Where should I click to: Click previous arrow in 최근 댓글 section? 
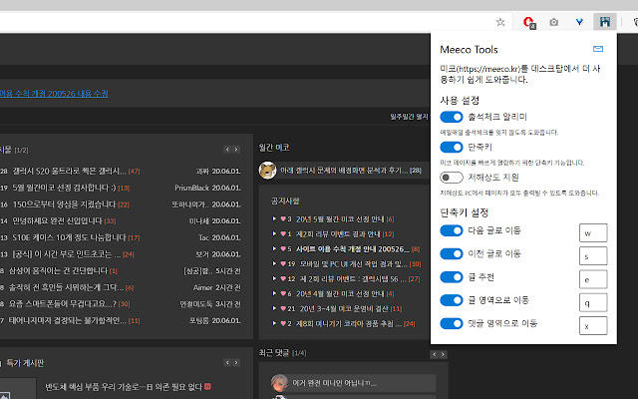tap(435, 354)
